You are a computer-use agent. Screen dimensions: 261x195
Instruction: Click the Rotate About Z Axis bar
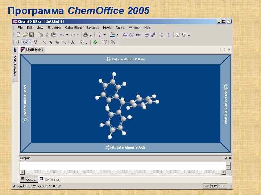coord(125,59)
